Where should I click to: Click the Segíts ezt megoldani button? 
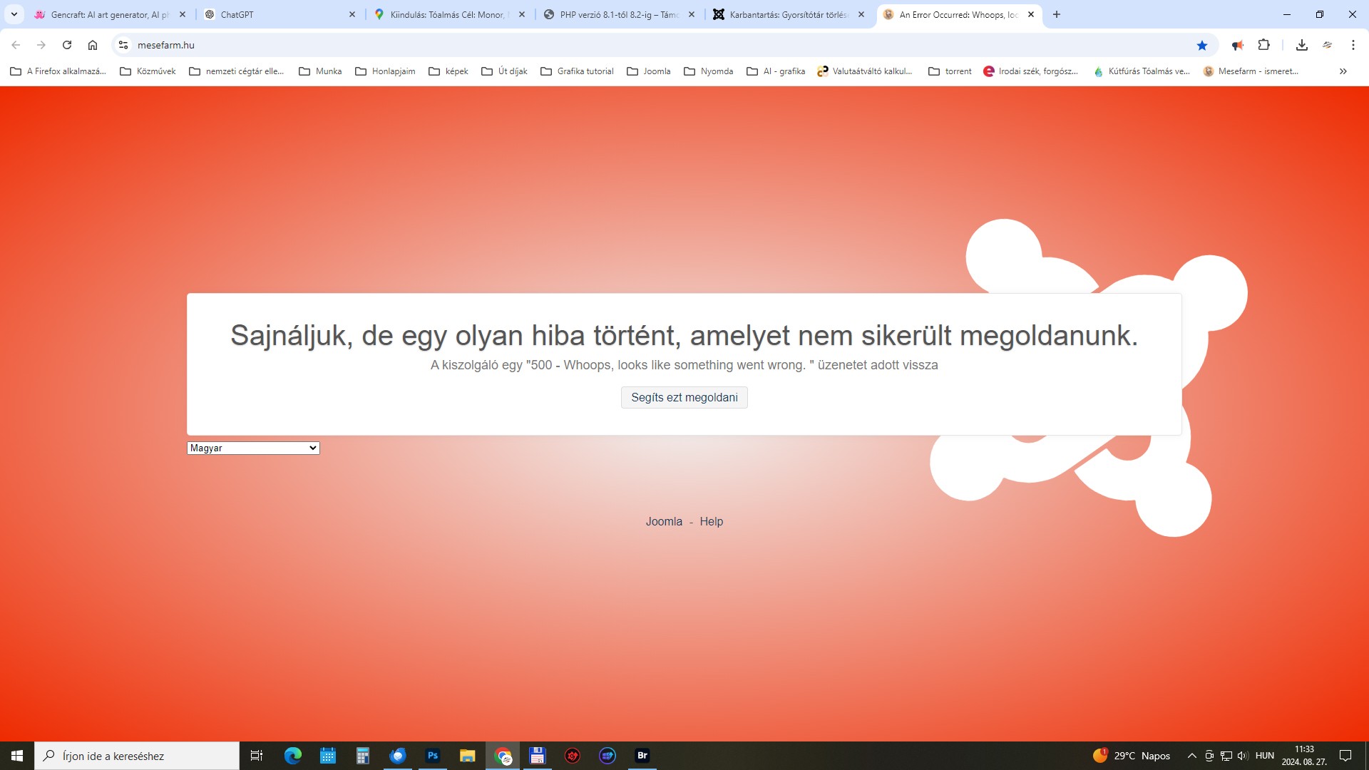tap(684, 397)
